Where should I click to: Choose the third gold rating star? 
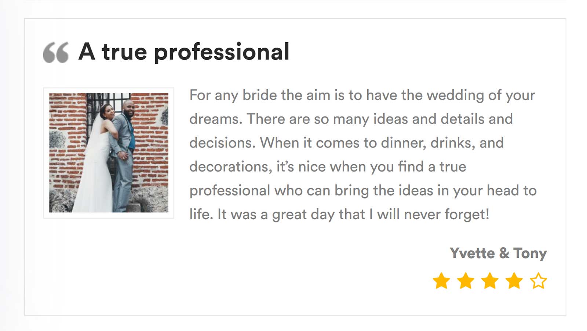coord(490,281)
